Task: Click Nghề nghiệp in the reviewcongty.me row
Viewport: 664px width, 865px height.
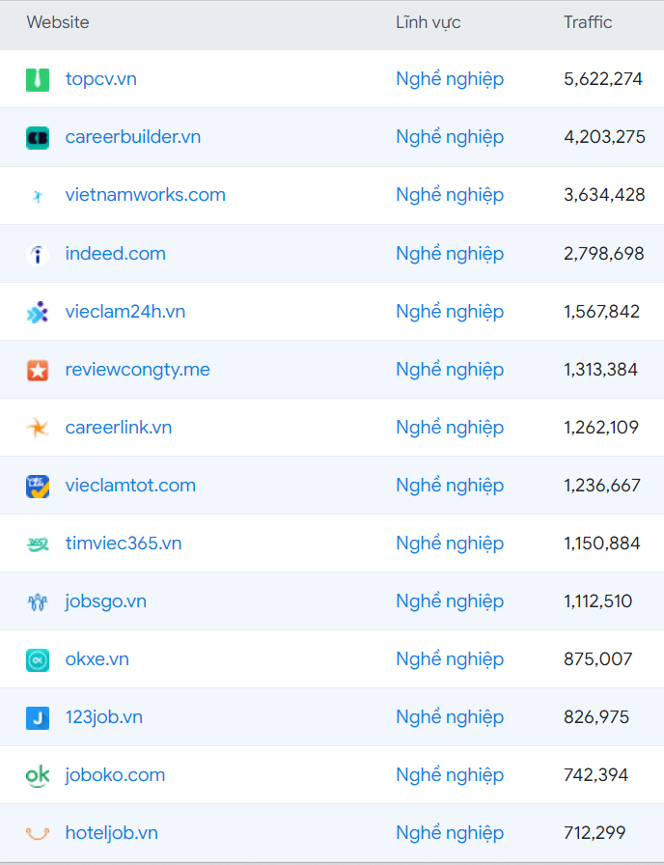Action: point(450,370)
